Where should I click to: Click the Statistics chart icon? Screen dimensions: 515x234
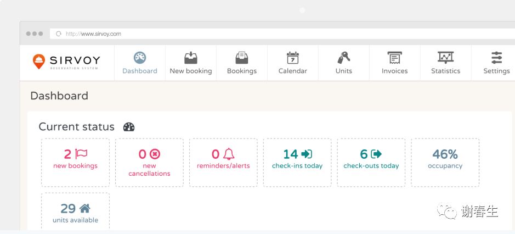tap(445, 58)
